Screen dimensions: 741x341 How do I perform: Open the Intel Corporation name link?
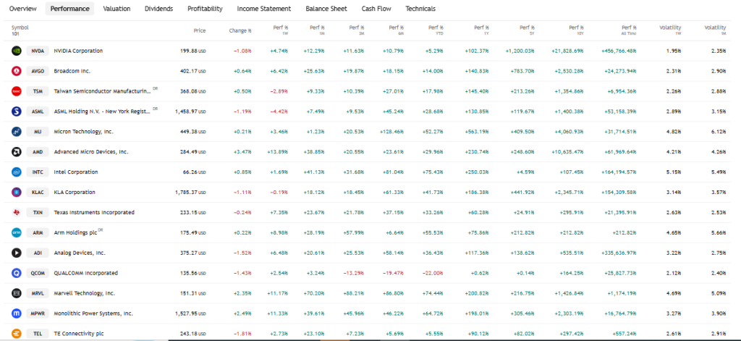76,172
